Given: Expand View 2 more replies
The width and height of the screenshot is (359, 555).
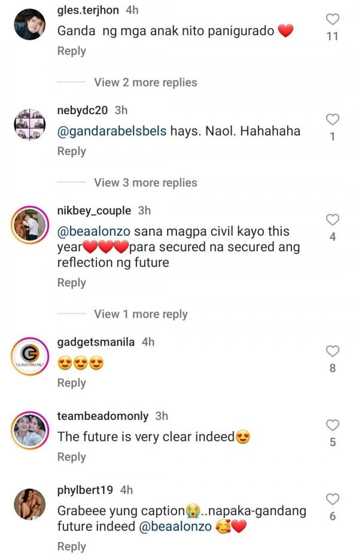Looking at the screenshot, I should coord(145,83).
